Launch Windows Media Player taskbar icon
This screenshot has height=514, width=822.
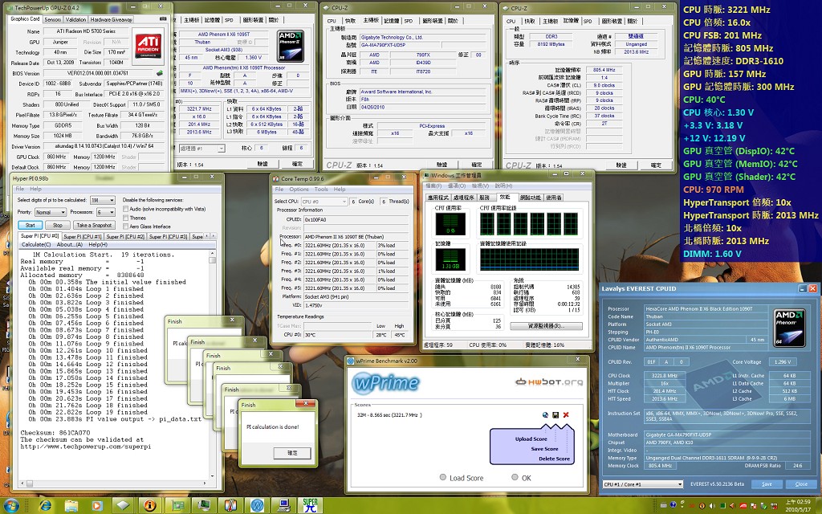tap(97, 505)
